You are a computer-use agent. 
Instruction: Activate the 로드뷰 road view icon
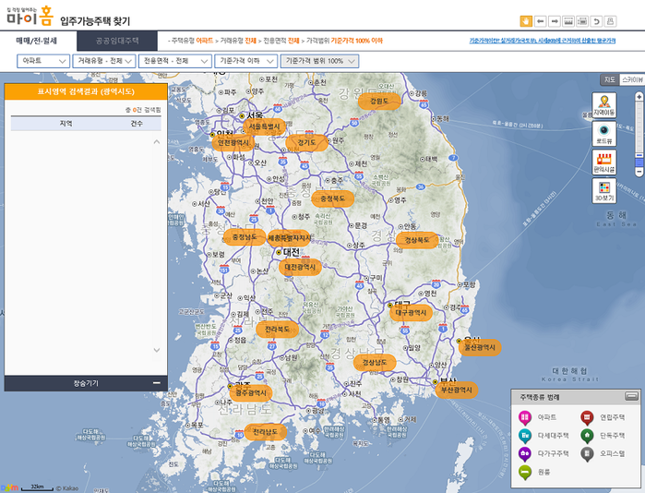[604, 135]
